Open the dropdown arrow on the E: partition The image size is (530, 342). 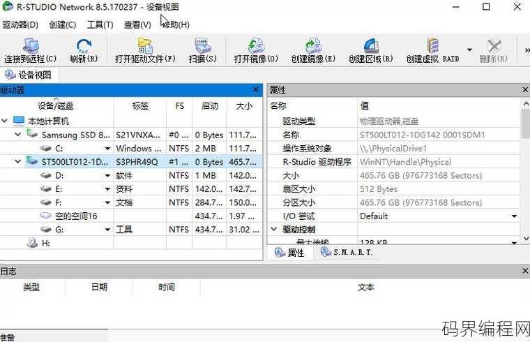pyautogui.click(x=107, y=189)
